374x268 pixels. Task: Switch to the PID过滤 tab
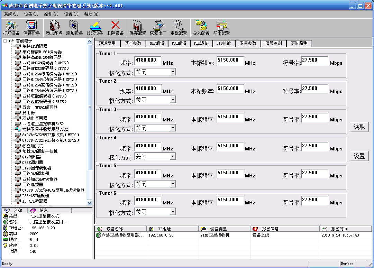click(x=224, y=43)
